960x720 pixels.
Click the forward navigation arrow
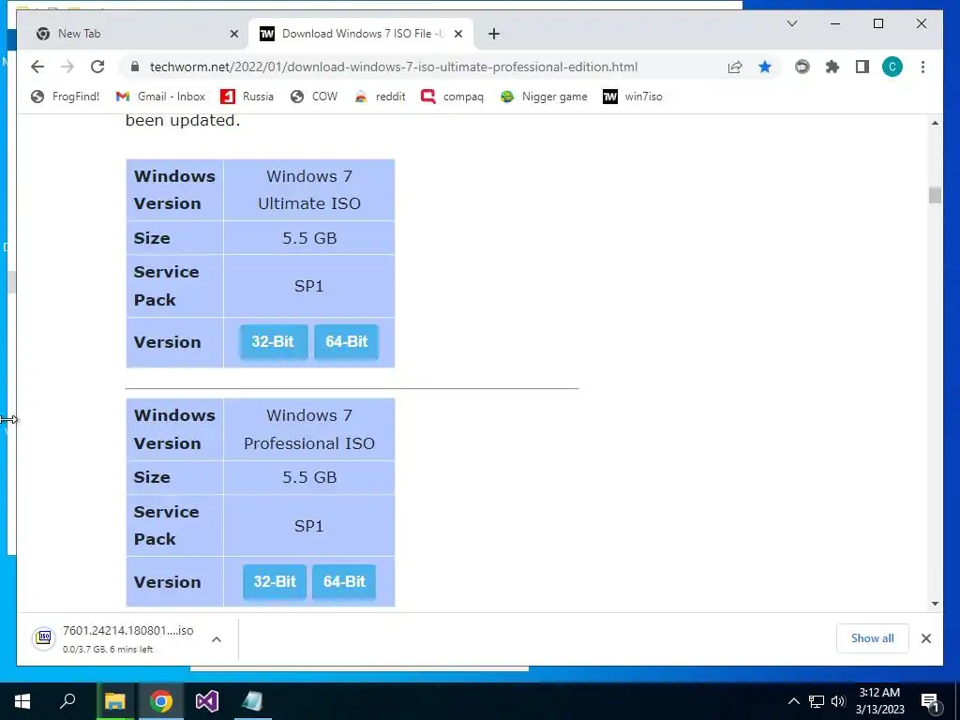pos(67,67)
